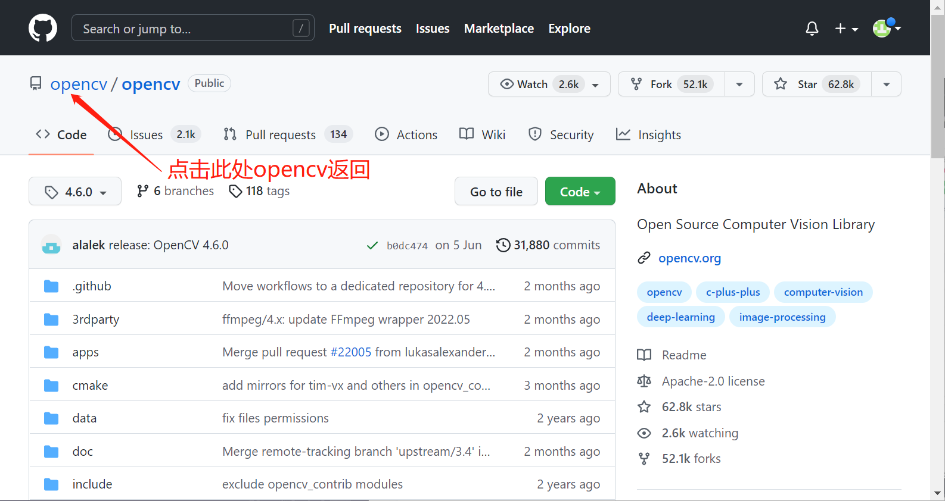945x501 pixels.
Task: Open the Watch notifications dropdown
Action: click(x=549, y=84)
